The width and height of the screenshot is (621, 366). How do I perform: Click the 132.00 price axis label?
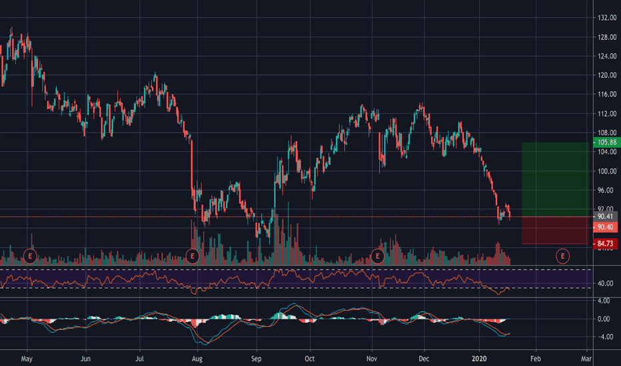click(x=607, y=18)
